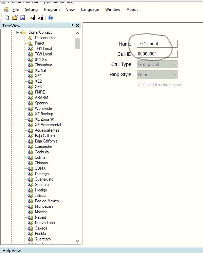
Task: Save using the floppy disk icon
Action: coord(23,18)
